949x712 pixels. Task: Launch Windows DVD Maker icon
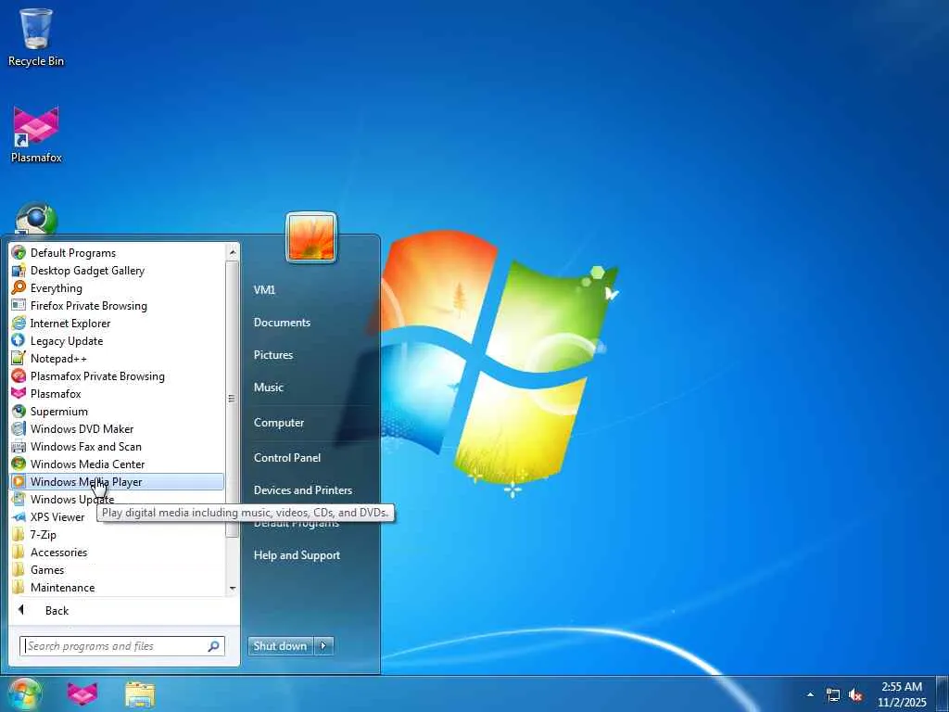[x=19, y=428]
